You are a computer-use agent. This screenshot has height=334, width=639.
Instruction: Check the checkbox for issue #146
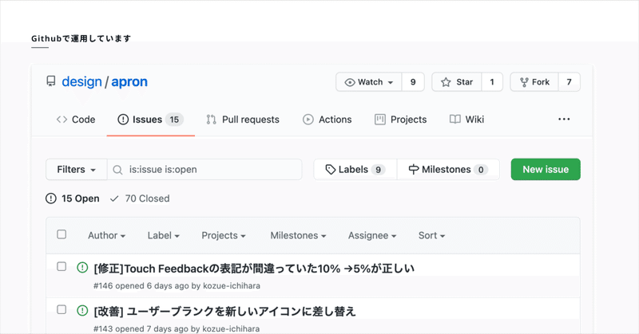click(x=62, y=266)
